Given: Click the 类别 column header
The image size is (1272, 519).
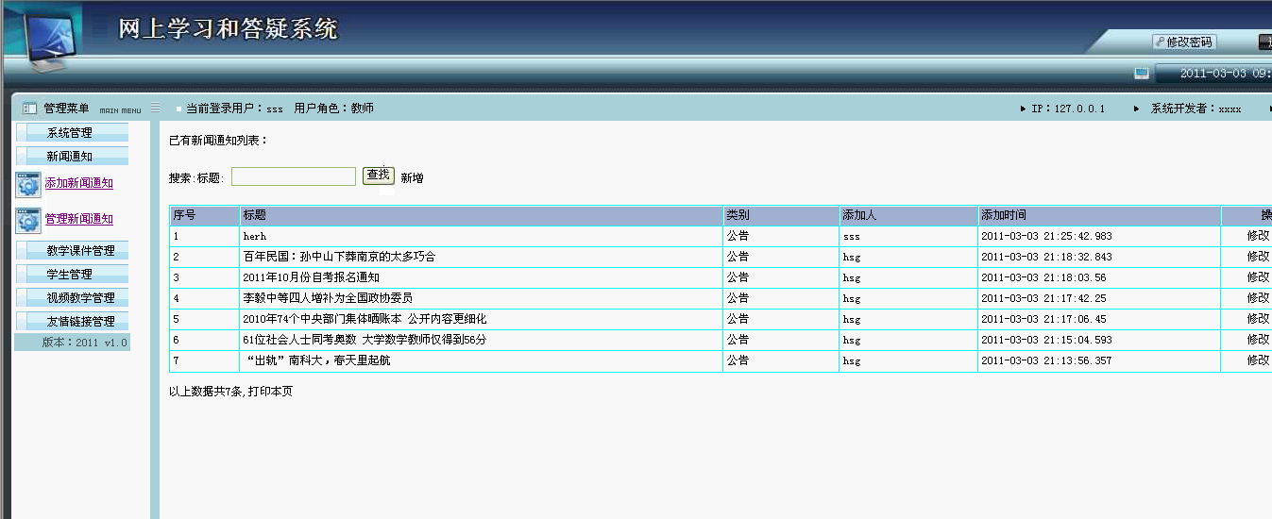Looking at the screenshot, I should (x=781, y=216).
